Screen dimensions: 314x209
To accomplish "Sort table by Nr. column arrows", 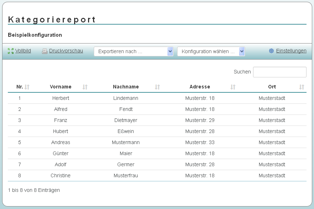I will 27,87.
